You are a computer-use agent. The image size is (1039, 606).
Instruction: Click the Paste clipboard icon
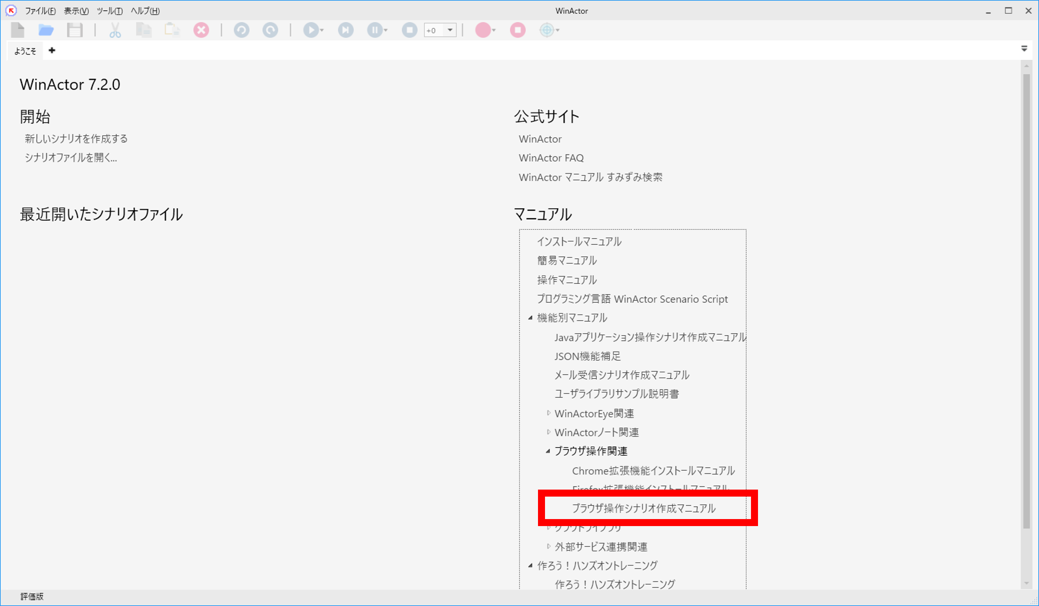(x=172, y=30)
